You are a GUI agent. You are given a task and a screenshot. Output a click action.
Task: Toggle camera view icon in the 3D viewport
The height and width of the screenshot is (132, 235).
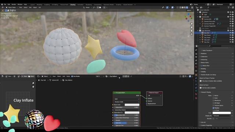pyautogui.click(x=192, y=31)
